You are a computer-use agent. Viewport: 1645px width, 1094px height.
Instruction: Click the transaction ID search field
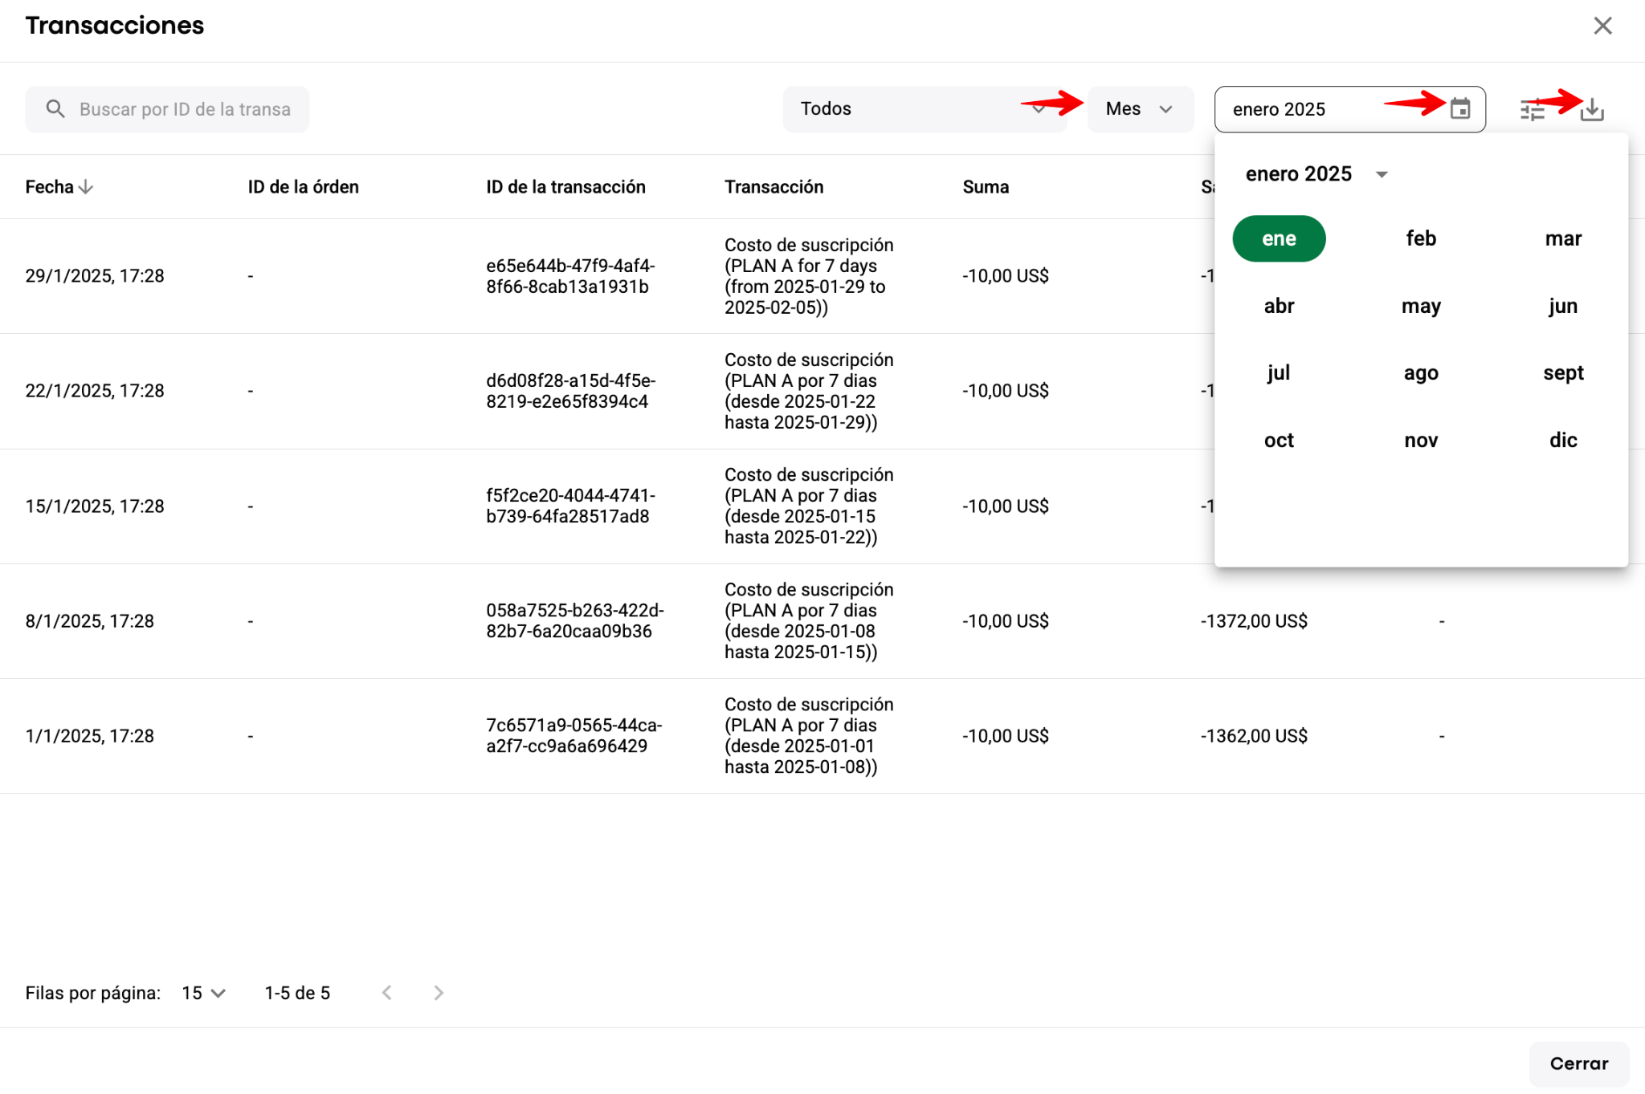pyautogui.click(x=185, y=109)
